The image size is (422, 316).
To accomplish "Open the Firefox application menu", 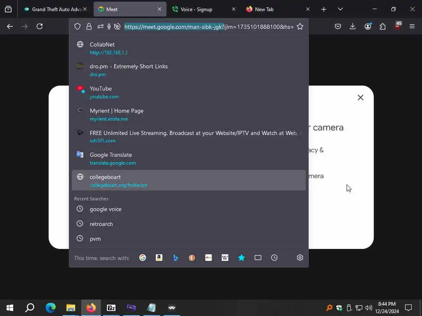I will (412, 26).
